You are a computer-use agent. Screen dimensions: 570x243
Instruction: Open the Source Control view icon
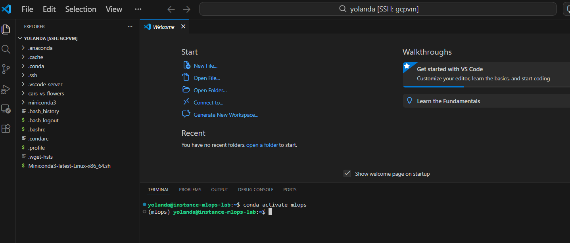point(6,69)
